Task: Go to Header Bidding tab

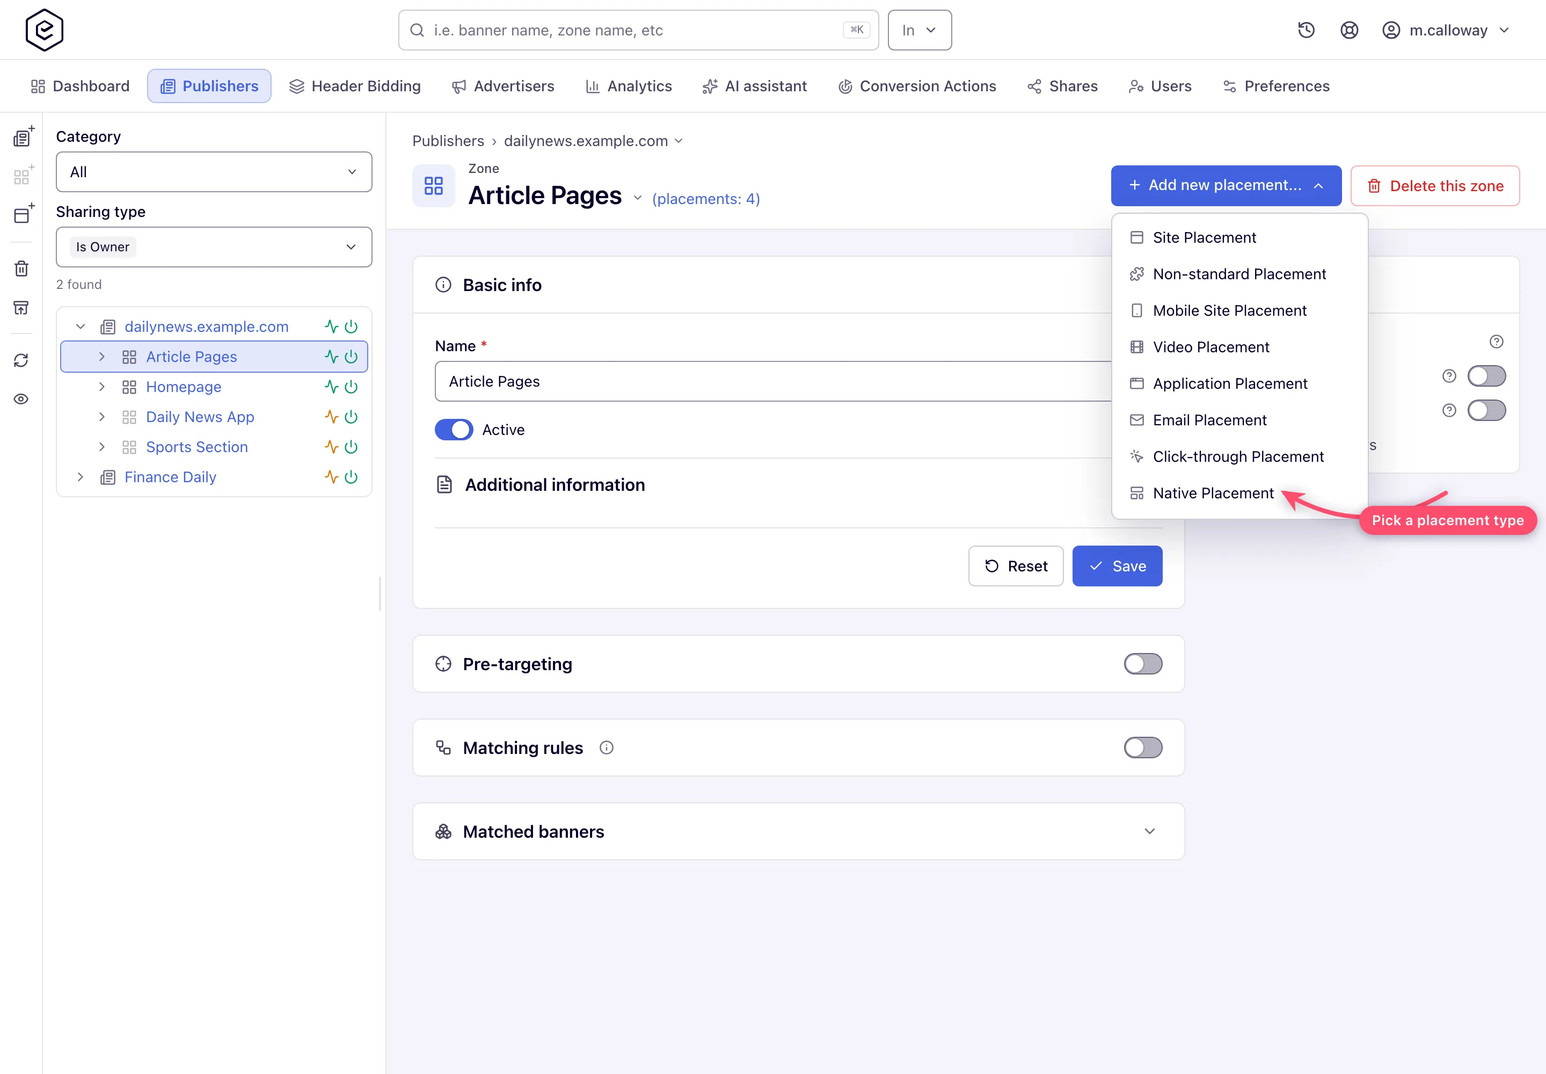Action: [355, 86]
